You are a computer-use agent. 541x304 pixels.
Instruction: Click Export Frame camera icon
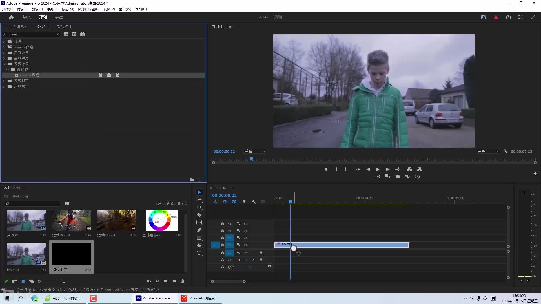tap(398, 176)
